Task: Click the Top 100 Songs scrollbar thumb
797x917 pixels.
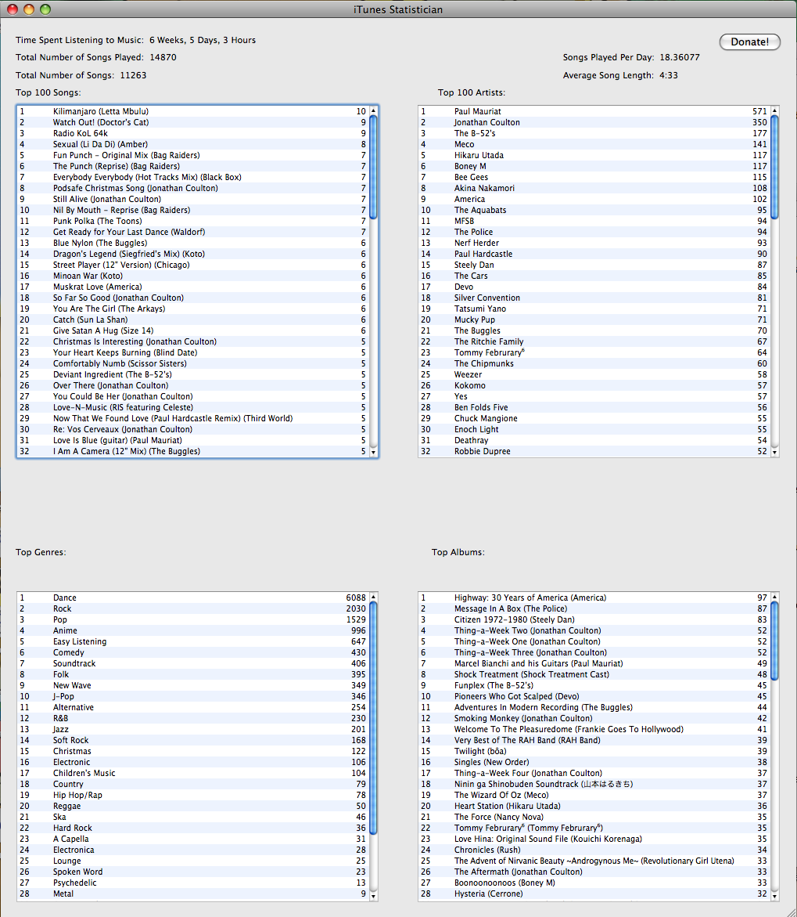Action: coord(373,168)
